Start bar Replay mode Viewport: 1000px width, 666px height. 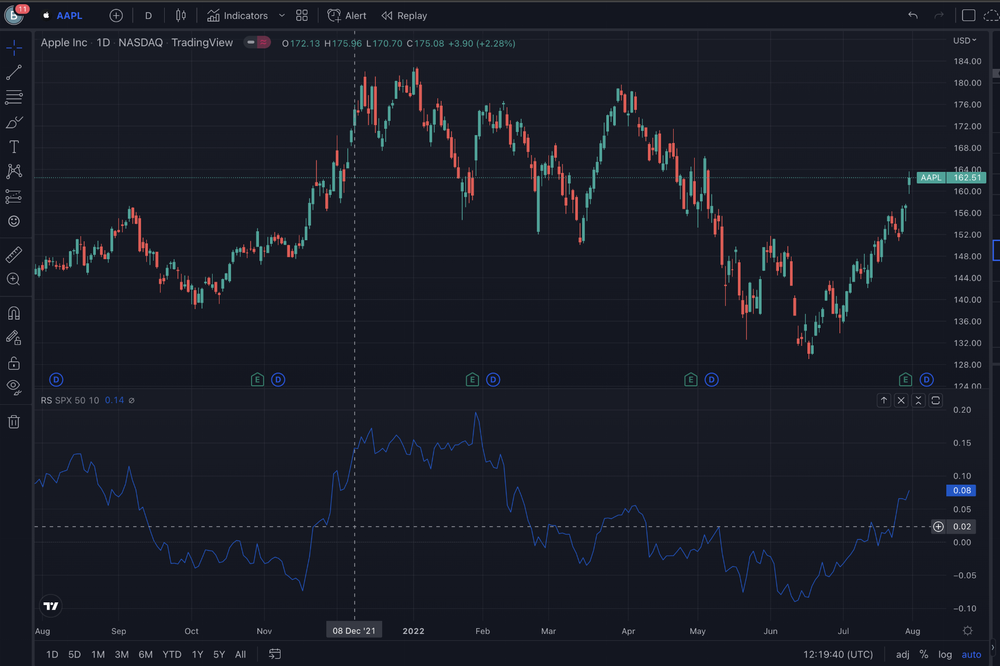click(404, 16)
